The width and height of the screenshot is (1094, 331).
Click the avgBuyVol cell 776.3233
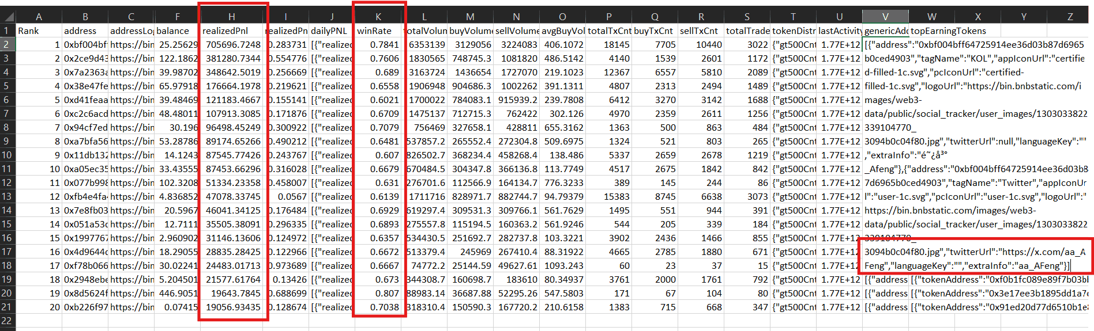[562, 182]
